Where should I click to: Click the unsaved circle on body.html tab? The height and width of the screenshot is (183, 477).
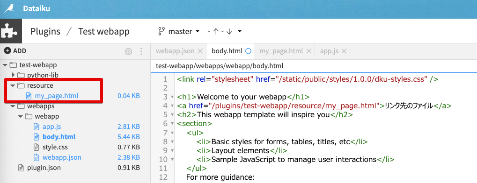click(248, 51)
